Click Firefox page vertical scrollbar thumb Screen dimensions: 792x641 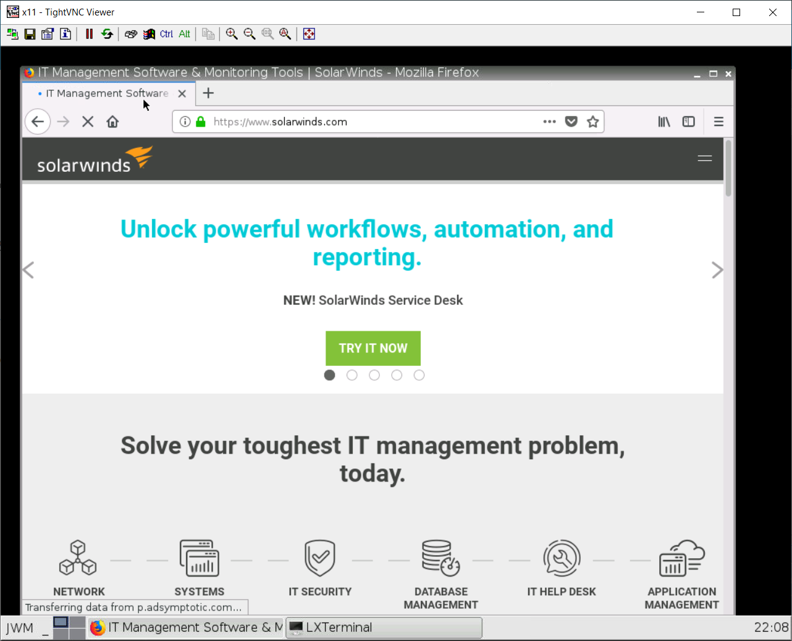pyautogui.click(x=728, y=168)
